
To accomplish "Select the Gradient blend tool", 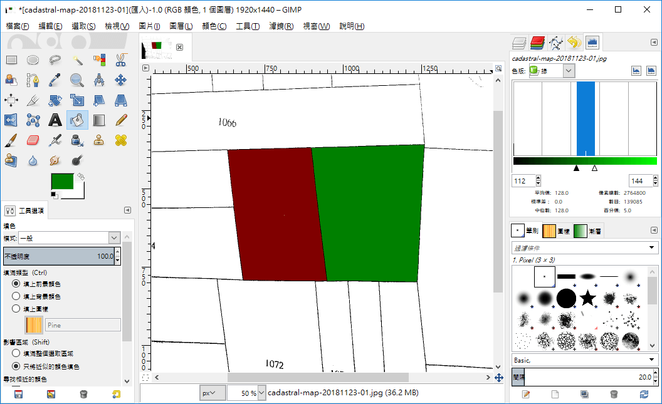I will tap(99, 120).
